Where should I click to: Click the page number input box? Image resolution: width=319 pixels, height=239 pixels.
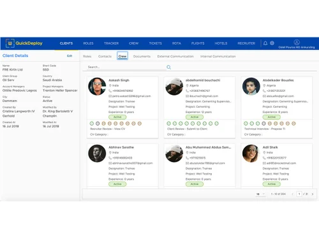[299, 194]
